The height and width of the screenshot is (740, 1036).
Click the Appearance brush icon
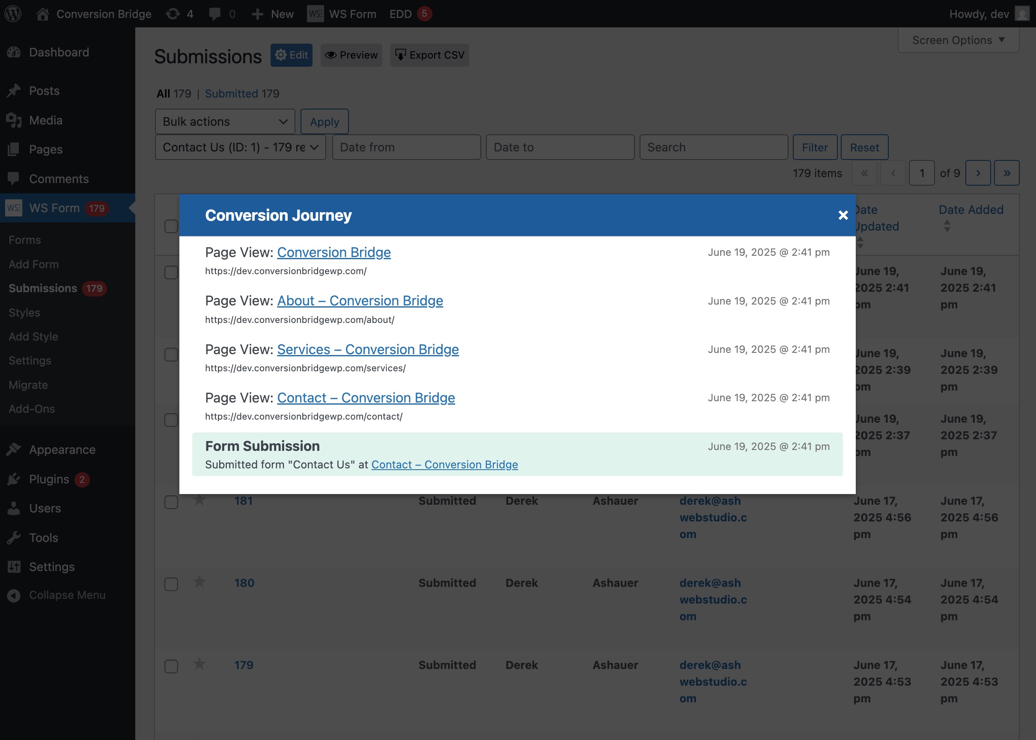click(x=14, y=449)
